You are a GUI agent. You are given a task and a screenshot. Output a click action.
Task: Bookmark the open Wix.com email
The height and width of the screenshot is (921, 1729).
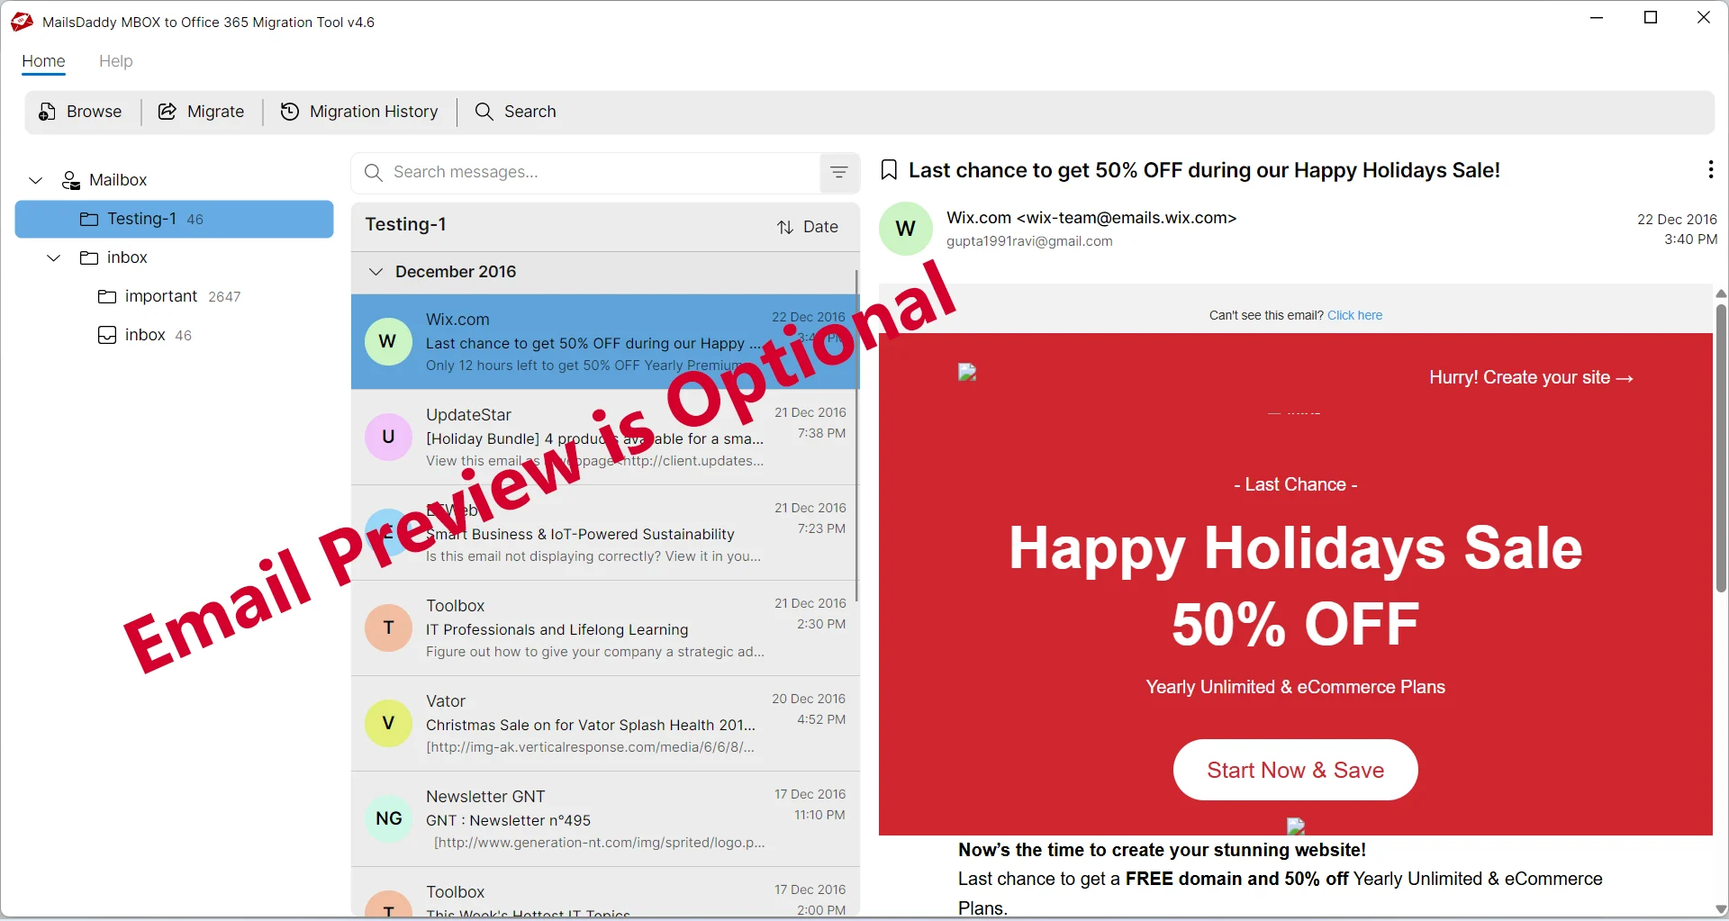890,169
